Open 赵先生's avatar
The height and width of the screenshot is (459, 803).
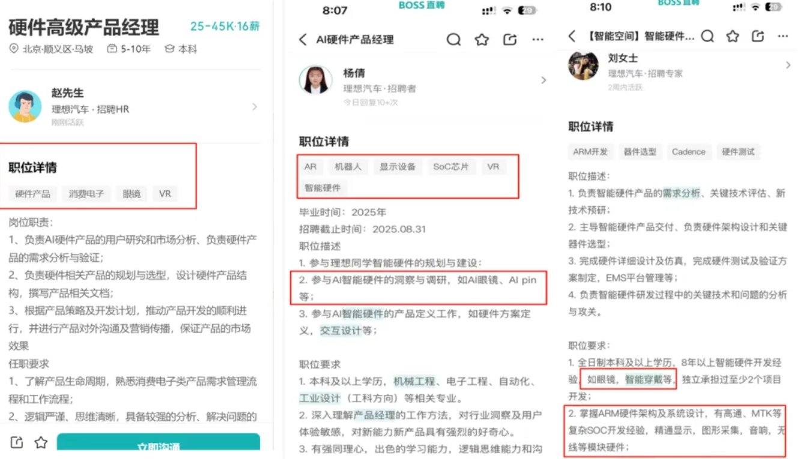[x=25, y=107]
